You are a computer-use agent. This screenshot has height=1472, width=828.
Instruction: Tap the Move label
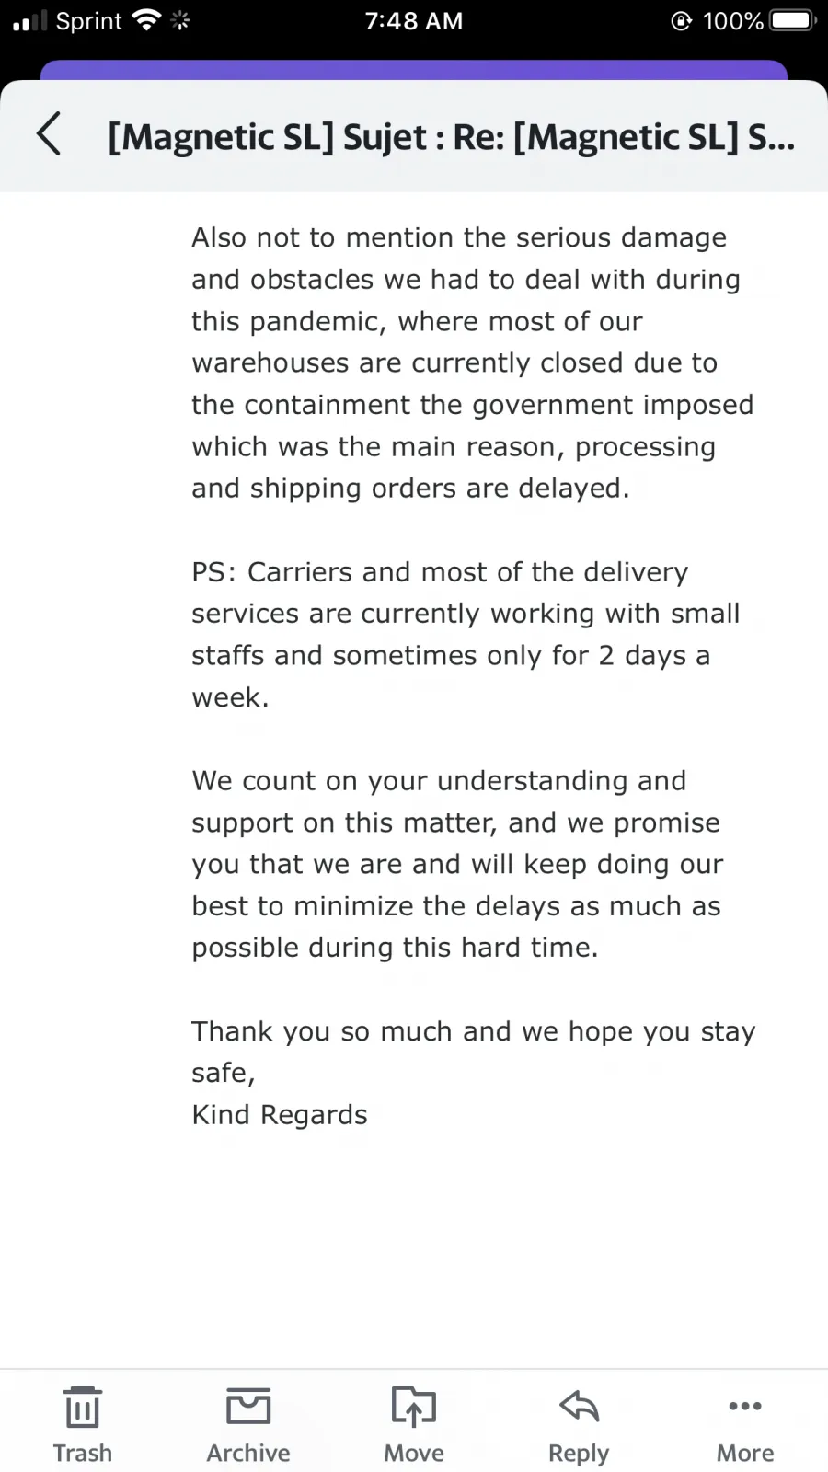point(414,1453)
